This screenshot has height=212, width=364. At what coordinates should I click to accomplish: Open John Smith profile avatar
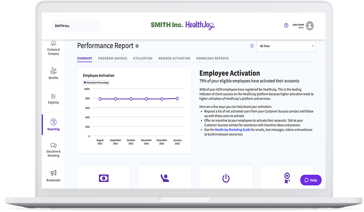click(x=310, y=26)
